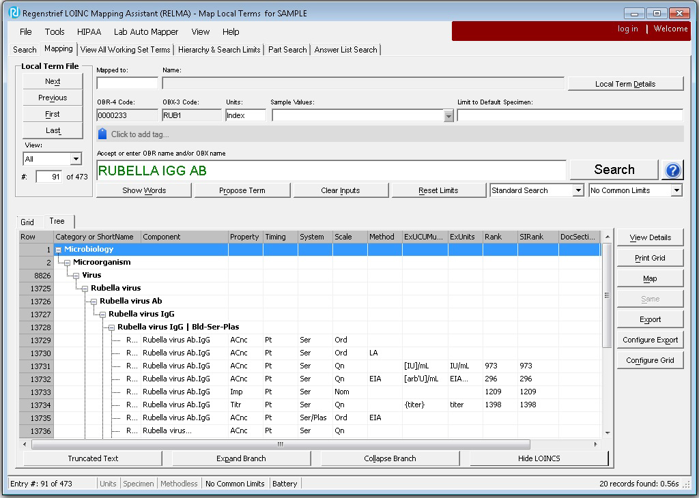The width and height of the screenshot is (699, 498).
Task: Click the Reset Limits button
Action: (438, 190)
